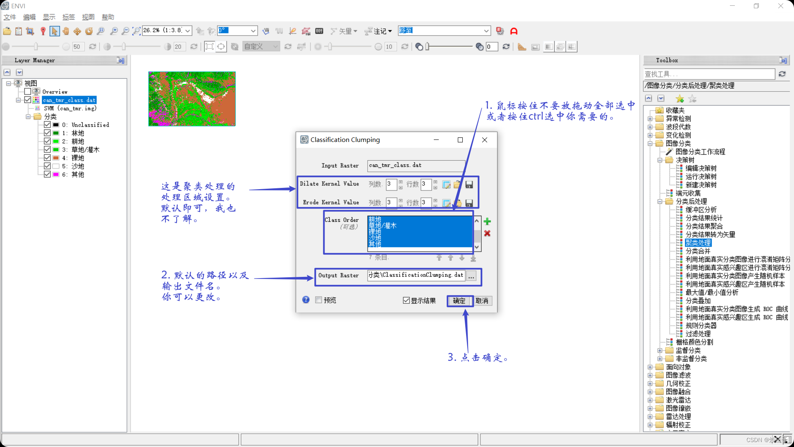Click the 确定 button

point(459,301)
